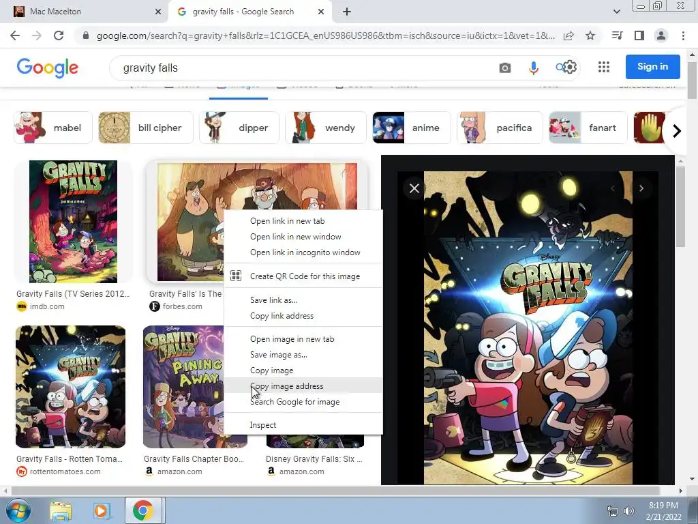Viewport: 698px width, 524px height.
Task: Open the Windows Start button
Action: click(x=18, y=510)
